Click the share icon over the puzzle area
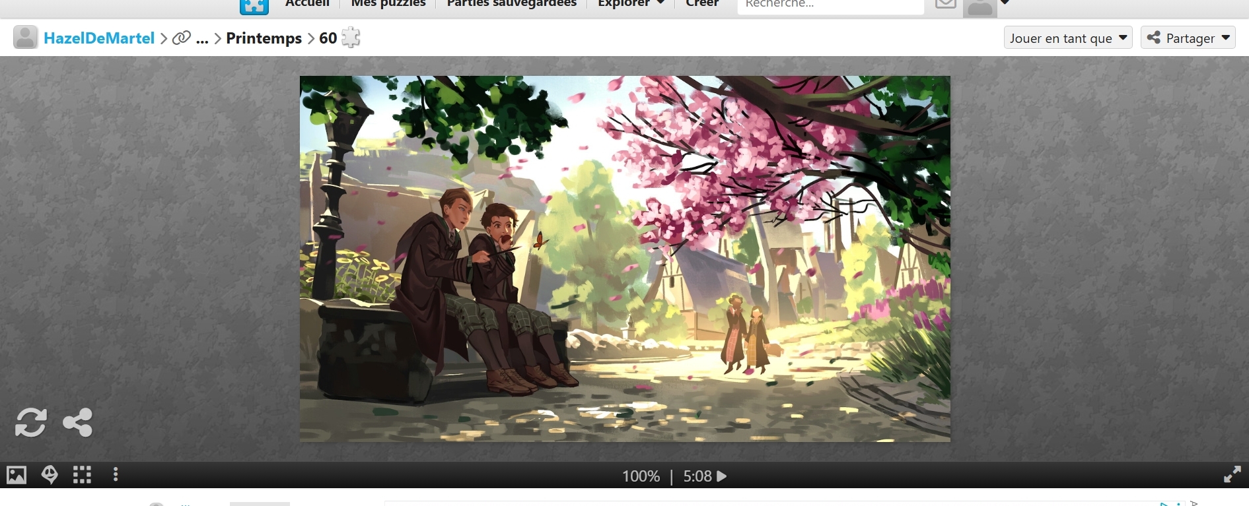Image resolution: width=1249 pixels, height=506 pixels. tap(77, 423)
